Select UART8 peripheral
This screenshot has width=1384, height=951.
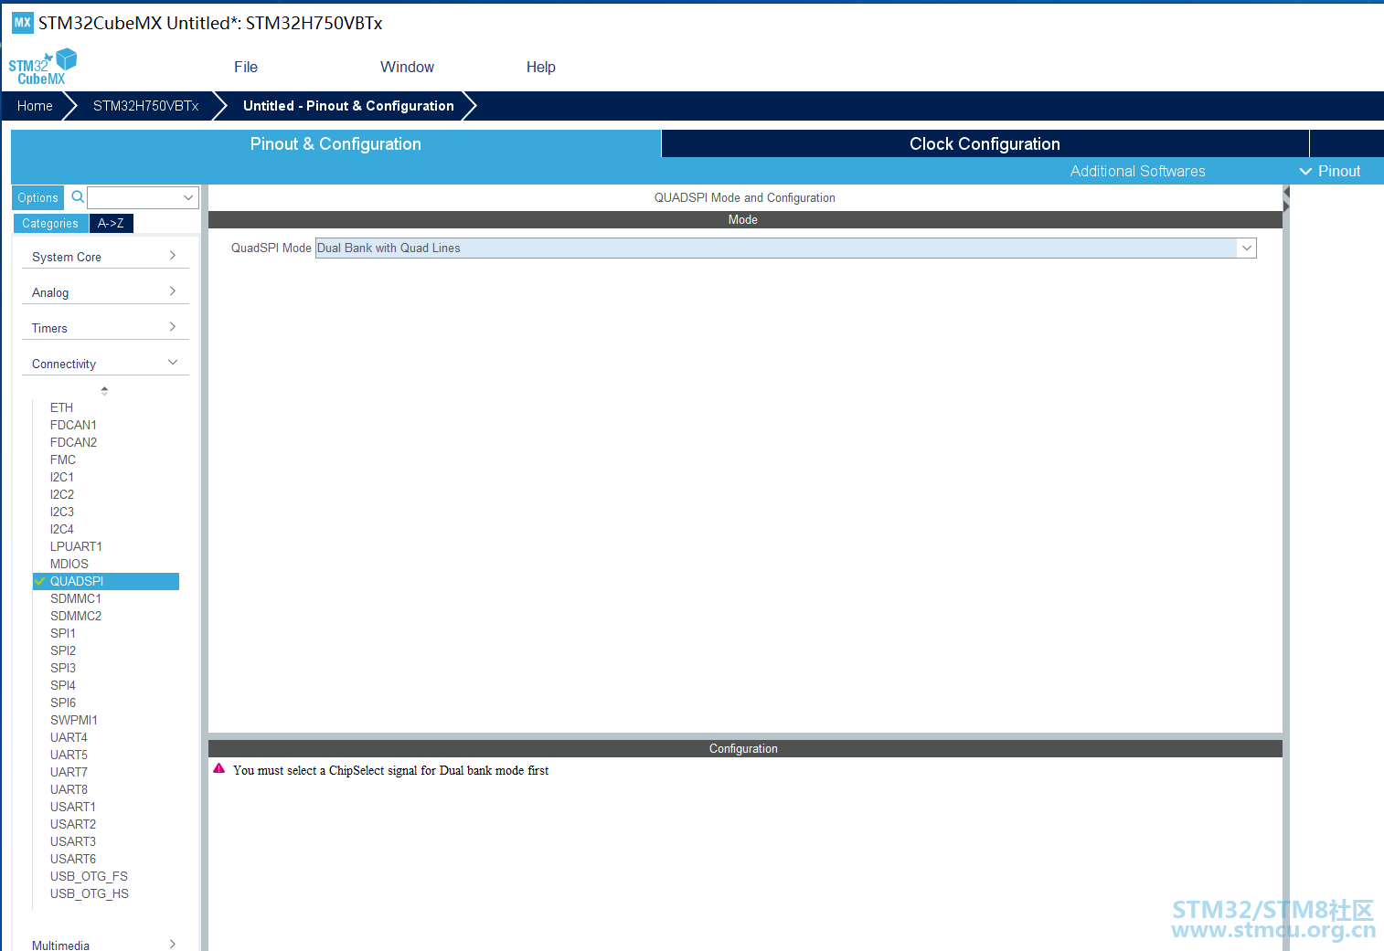coord(69,789)
